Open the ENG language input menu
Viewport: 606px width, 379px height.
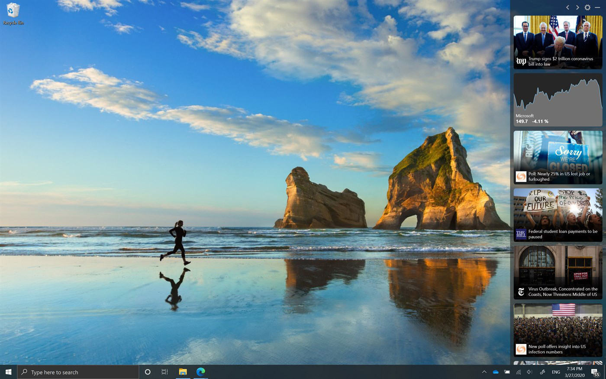pyautogui.click(x=555, y=372)
